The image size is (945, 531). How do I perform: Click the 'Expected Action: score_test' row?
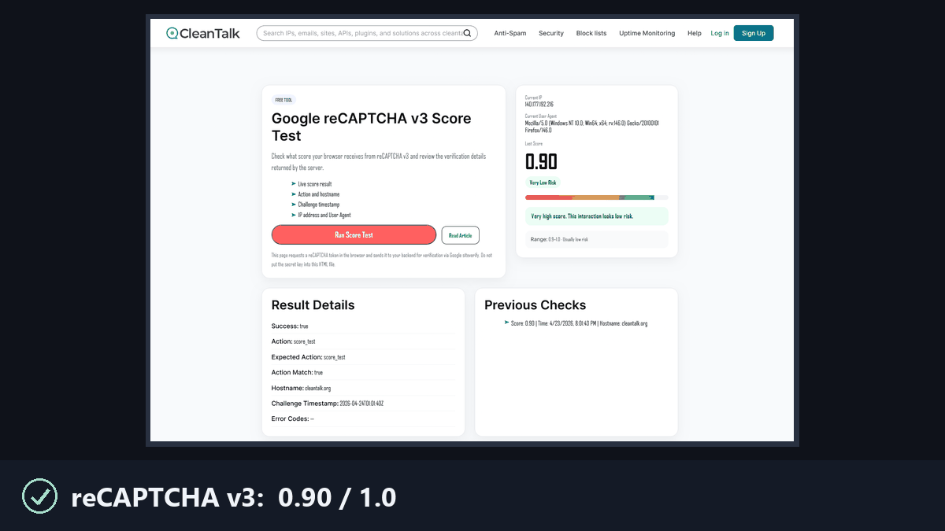click(363, 357)
